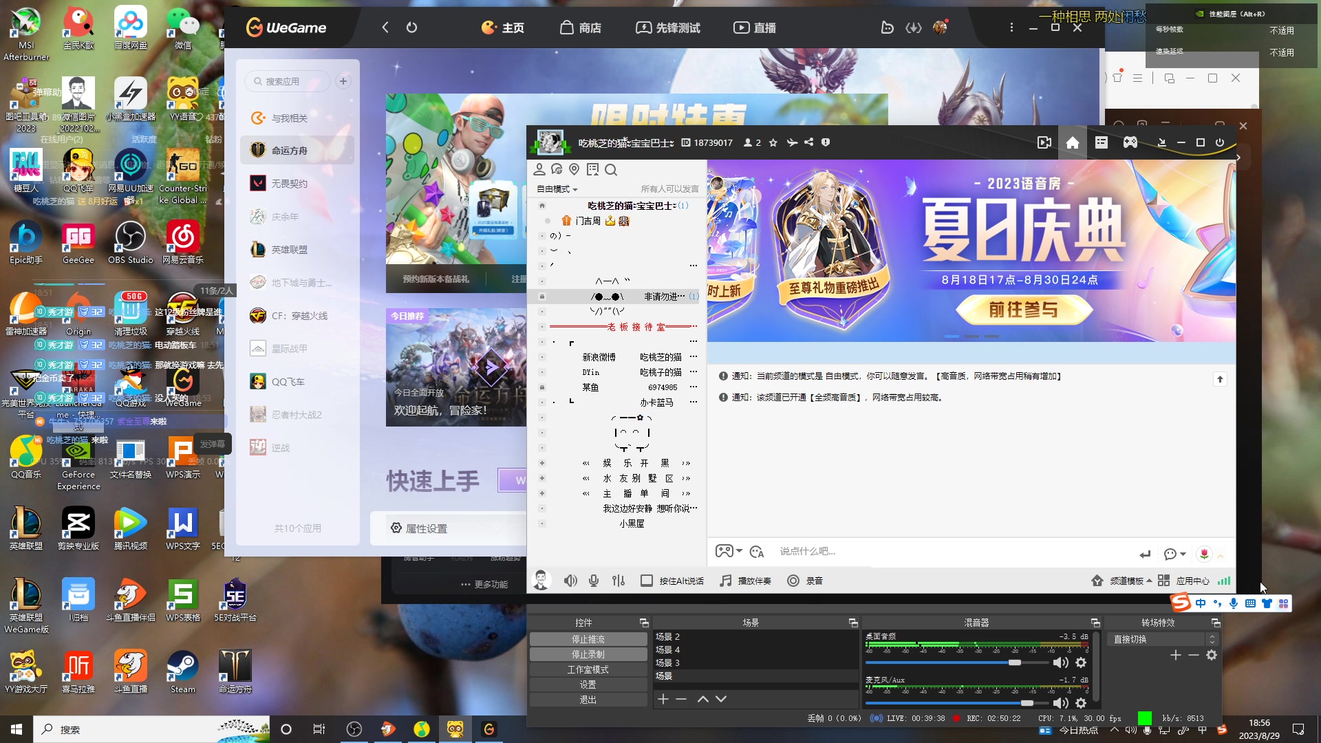Image resolution: width=1321 pixels, height=743 pixels.
Task: Click WeGame icon in Windows taskbar
Action: [489, 729]
